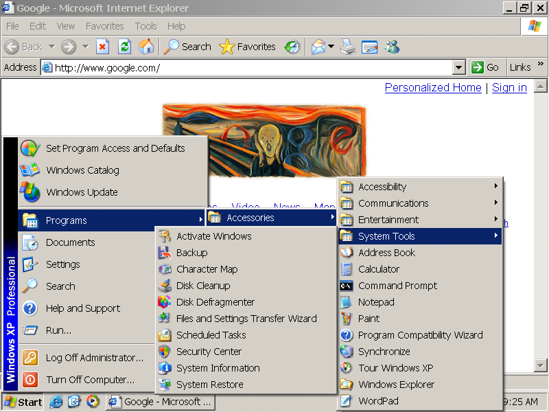Open the Favorites menu in menu bar
This screenshot has width=549, height=412.
pos(105,26)
